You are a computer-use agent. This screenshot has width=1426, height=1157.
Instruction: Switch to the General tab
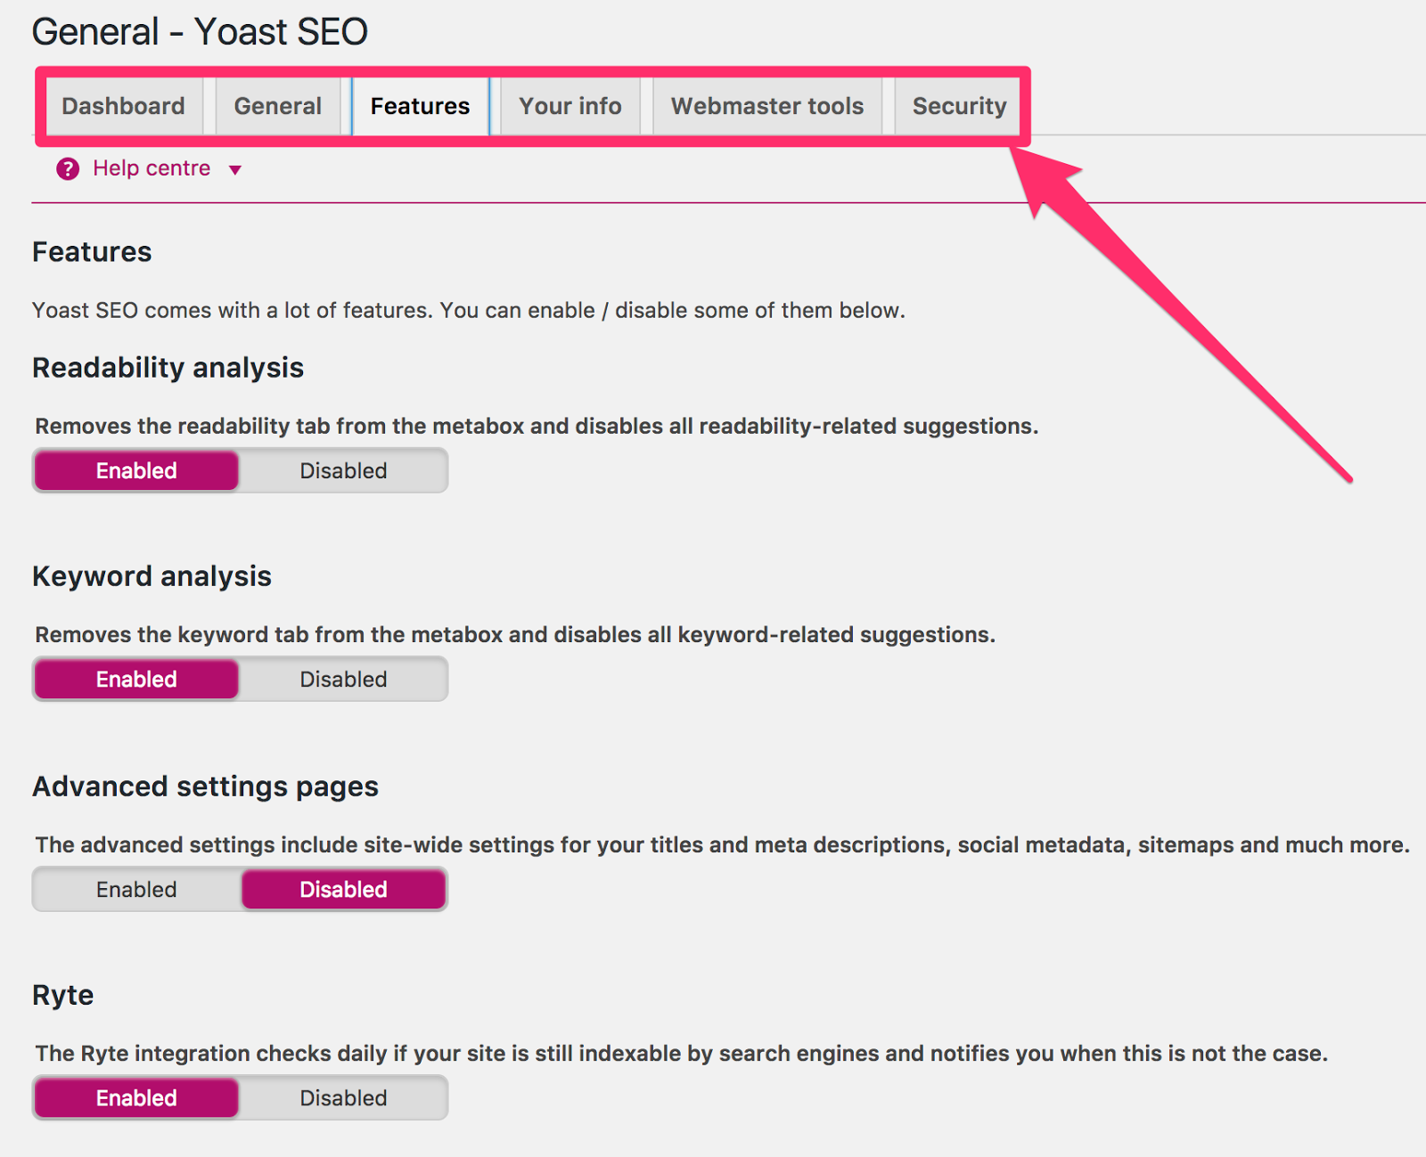(277, 106)
